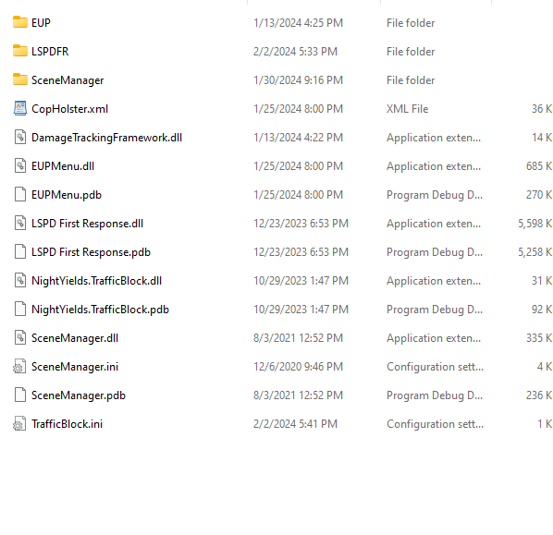Select NightYields.TrafficBlock.dll file name
553x535 pixels.
(96, 281)
